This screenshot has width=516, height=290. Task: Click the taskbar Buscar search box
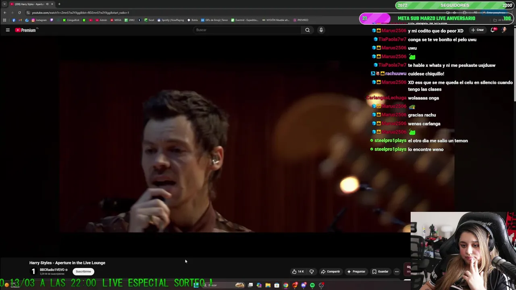pos(223,285)
